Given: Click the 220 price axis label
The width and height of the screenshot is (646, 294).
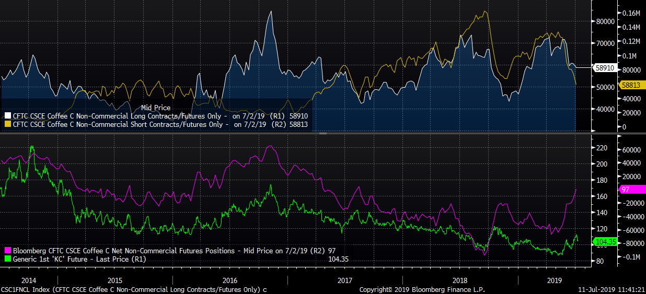Looking at the screenshot, I should point(602,148).
